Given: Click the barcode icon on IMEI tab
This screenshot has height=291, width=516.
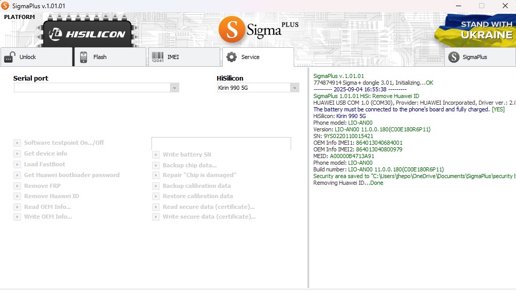Looking at the screenshot, I should point(158,57).
